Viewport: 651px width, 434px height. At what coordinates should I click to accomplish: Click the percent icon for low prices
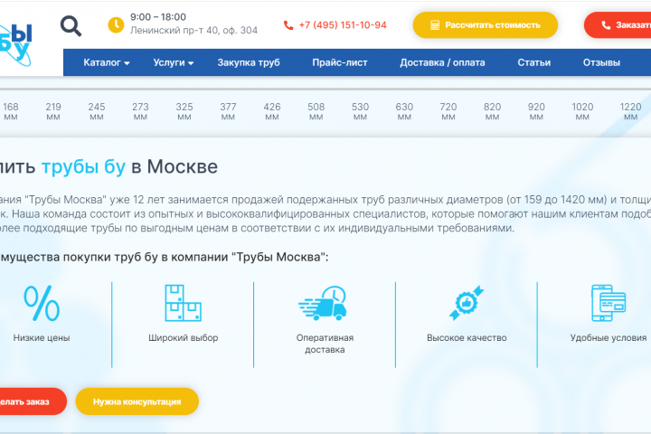click(42, 303)
